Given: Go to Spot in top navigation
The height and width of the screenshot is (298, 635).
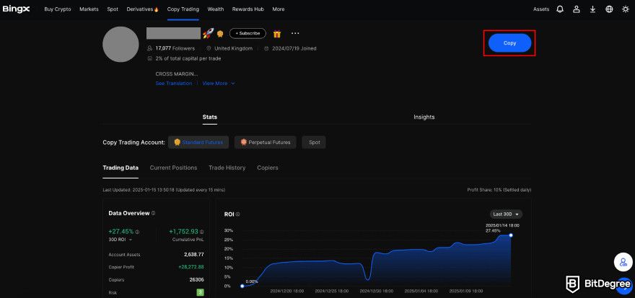Looking at the screenshot, I should click(113, 9).
